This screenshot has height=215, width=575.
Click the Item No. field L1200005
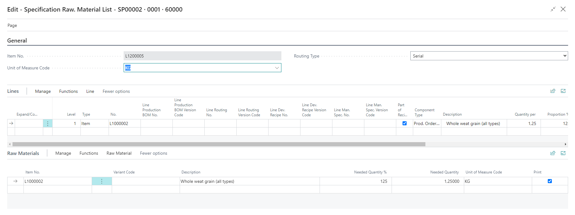click(x=203, y=56)
